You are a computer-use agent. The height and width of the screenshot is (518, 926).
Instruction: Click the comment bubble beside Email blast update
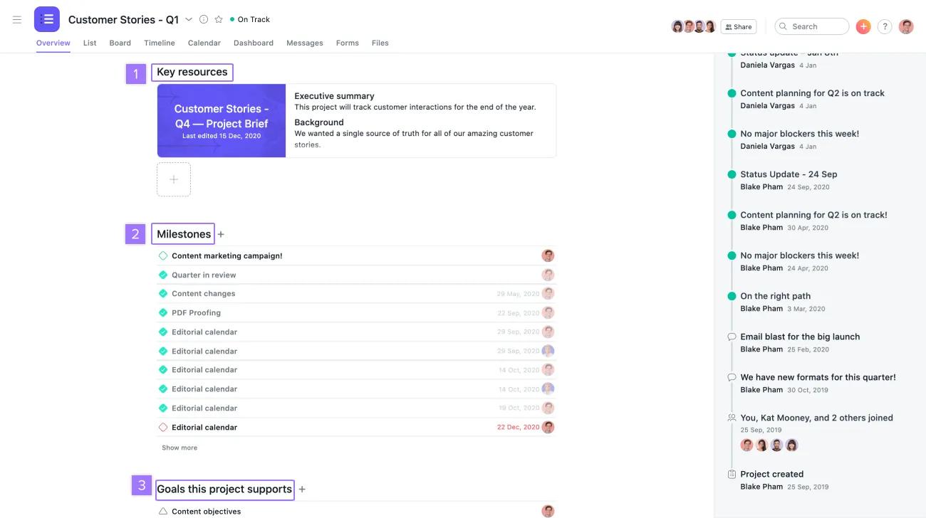[732, 337]
